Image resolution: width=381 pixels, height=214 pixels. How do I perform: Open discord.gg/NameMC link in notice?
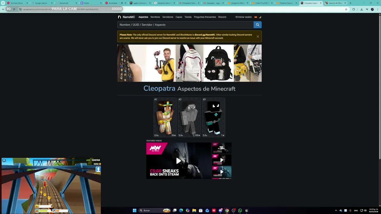[204, 35]
